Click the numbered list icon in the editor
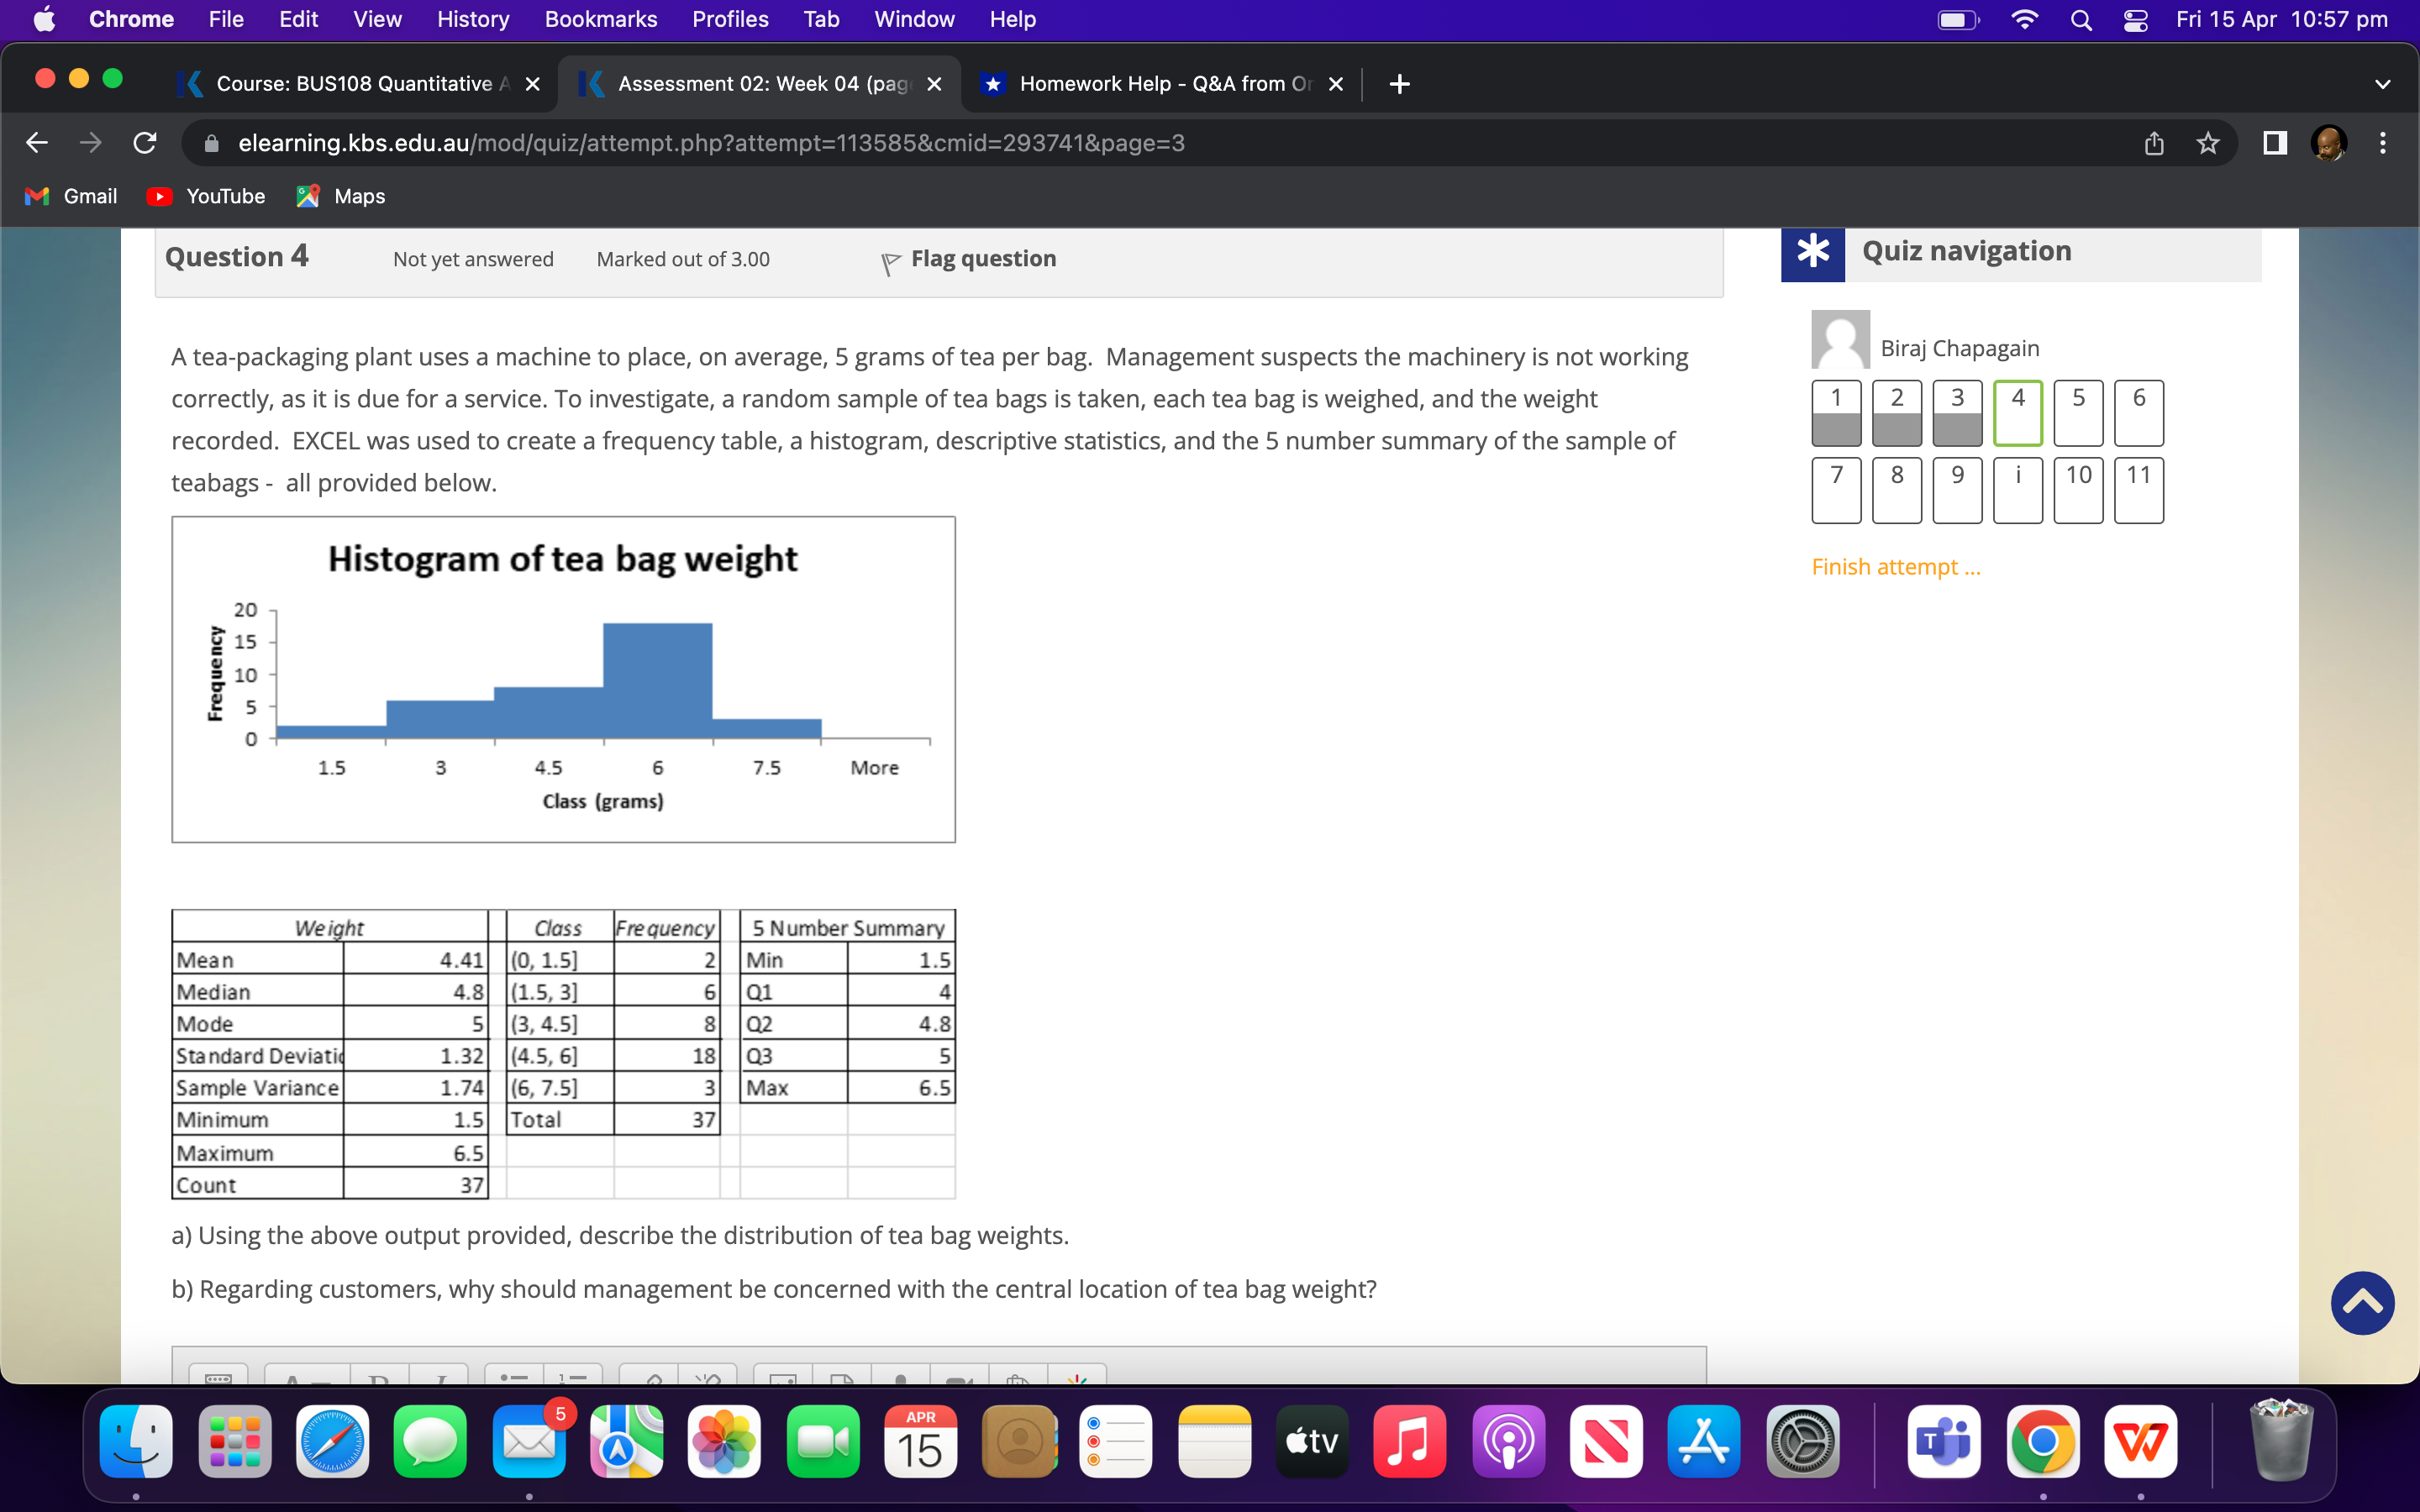 coord(574,1383)
